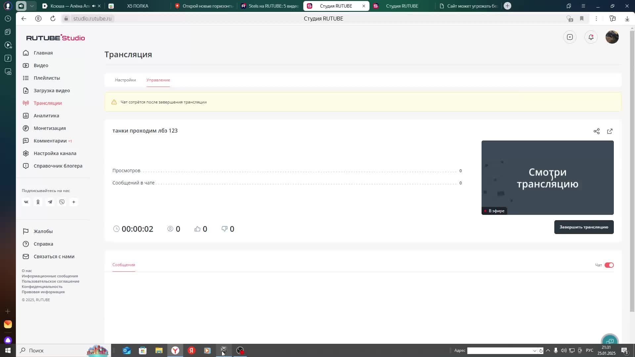Open Загрузка видео in the sidebar
The image size is (635, 357).
52,91
